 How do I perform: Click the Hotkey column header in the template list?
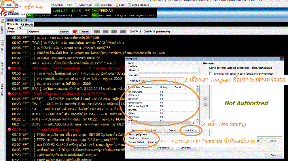click(x=166, y=87)
